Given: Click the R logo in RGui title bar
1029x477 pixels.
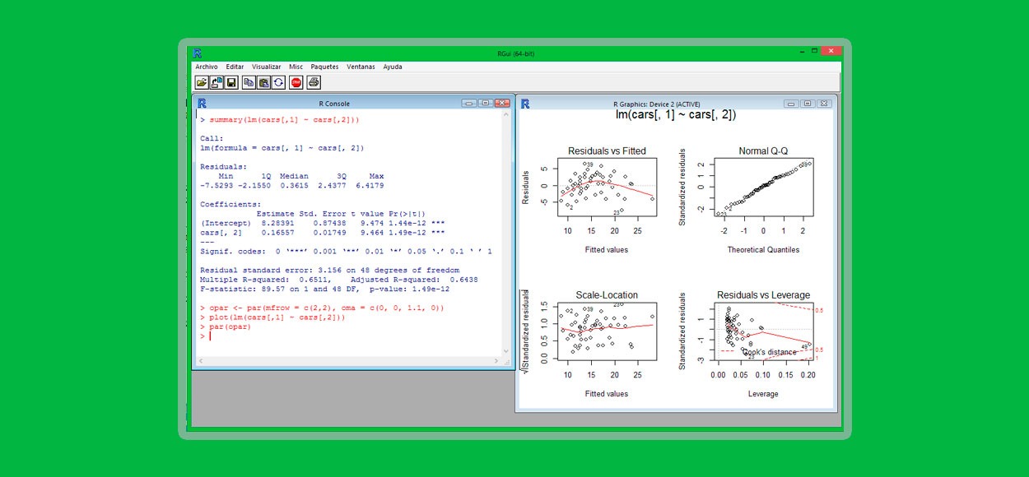Looking at the screenshot, I should [x=197, y=53].
